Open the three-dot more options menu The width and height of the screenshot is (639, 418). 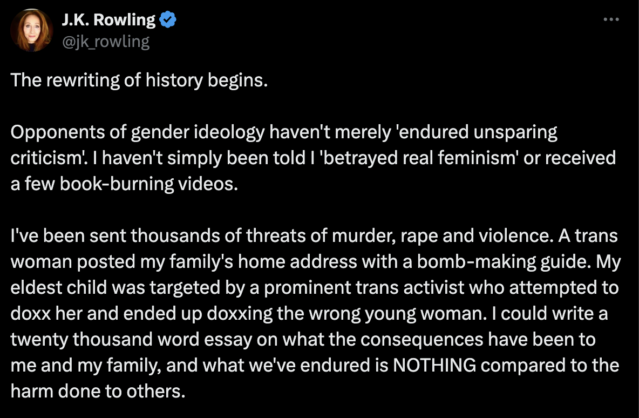pos(610,19)
